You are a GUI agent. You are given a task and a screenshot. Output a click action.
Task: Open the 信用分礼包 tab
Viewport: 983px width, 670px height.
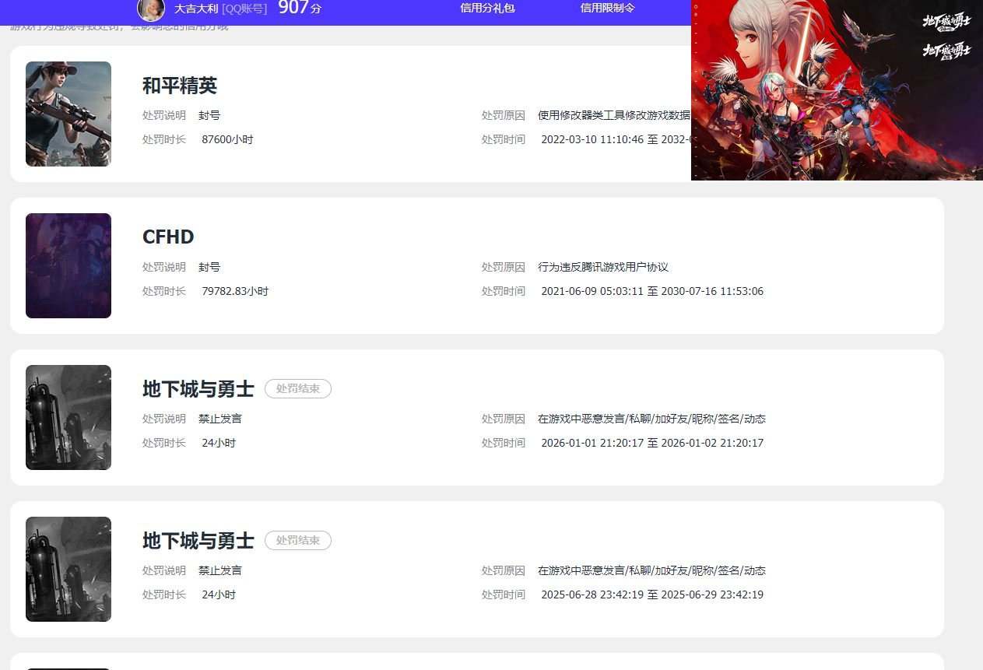coord(487,8)
